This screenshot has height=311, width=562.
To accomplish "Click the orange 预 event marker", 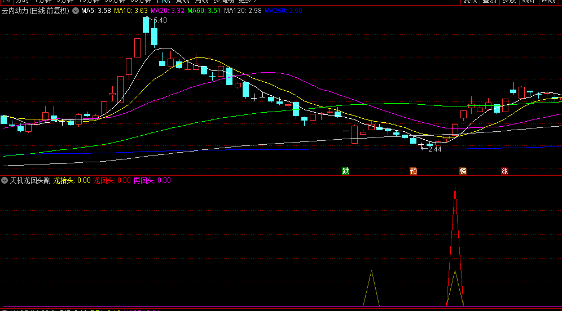I will pos(413,171).
